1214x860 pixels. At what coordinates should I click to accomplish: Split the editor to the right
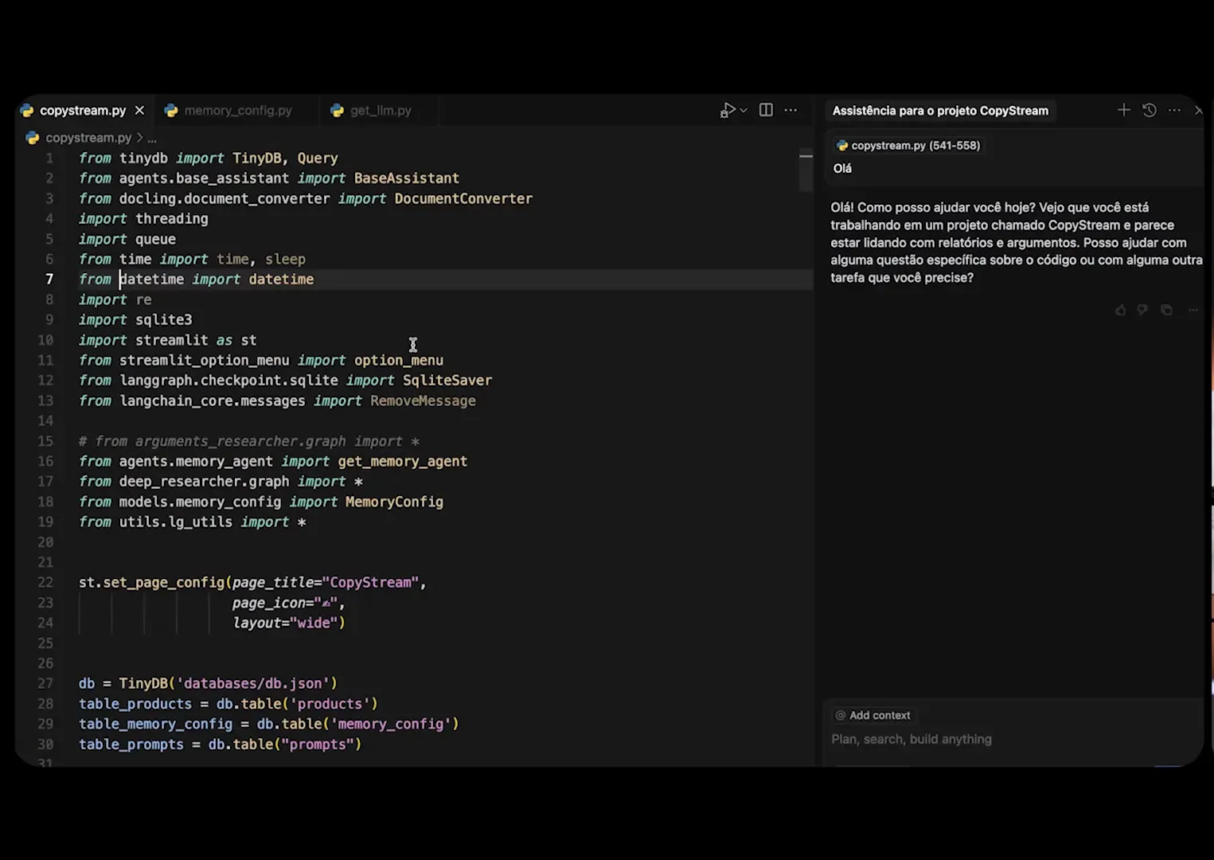(x=766, y=110)
